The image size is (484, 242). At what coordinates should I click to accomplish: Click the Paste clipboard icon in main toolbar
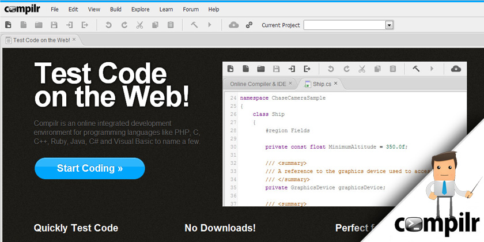pos(171,25)
